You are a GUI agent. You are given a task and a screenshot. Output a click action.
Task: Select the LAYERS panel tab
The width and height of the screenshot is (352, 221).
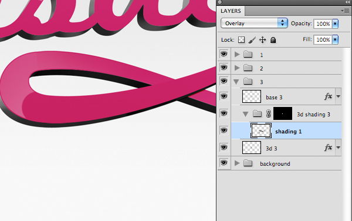231,11
